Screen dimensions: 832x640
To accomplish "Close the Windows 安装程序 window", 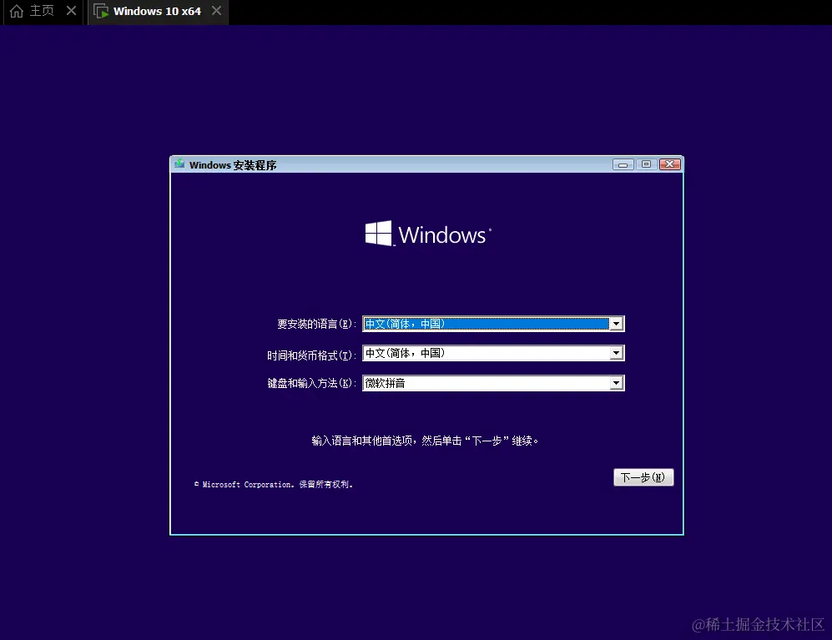I will (x=669, y=164).
